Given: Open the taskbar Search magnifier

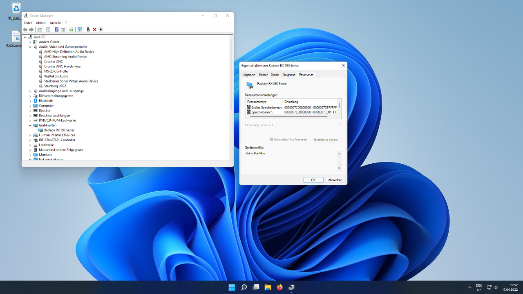Looking at the screenshot, I should [244, 287].
